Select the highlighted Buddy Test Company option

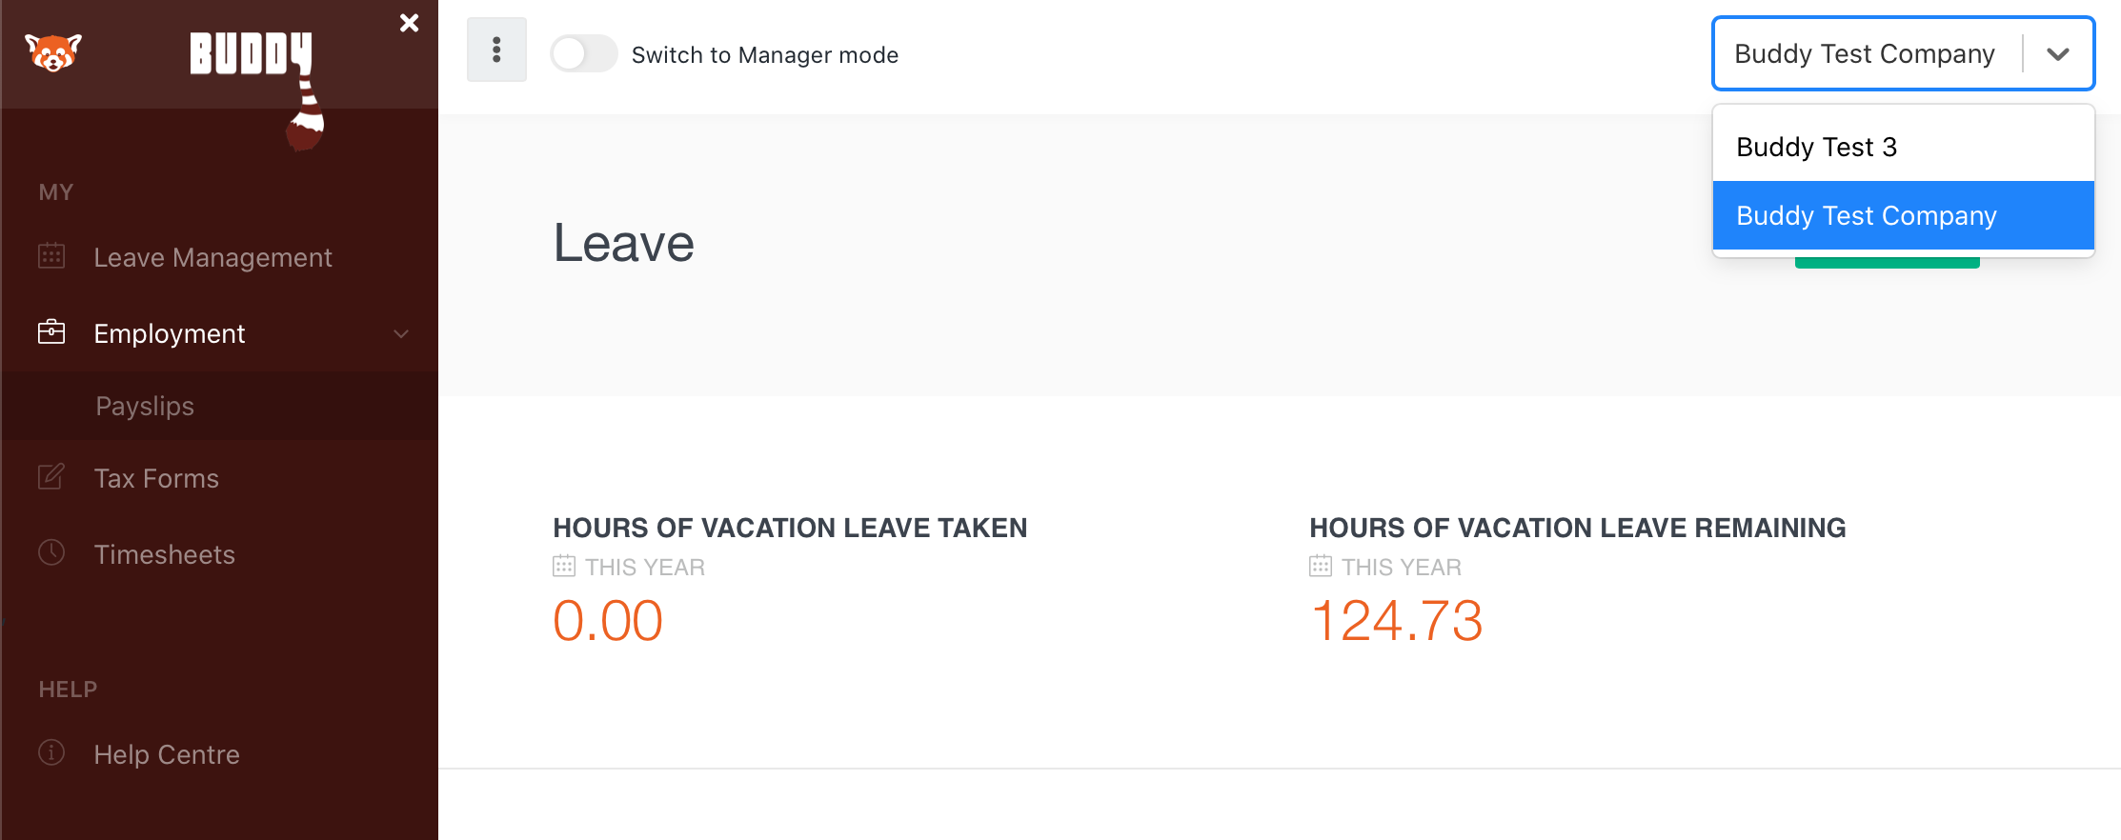[1866, 215]
